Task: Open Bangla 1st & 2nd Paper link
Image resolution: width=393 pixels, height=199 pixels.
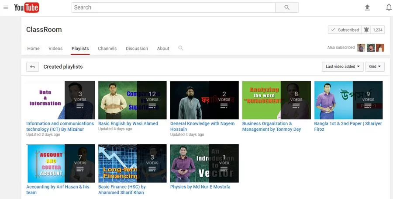Action: coord(348,126)
